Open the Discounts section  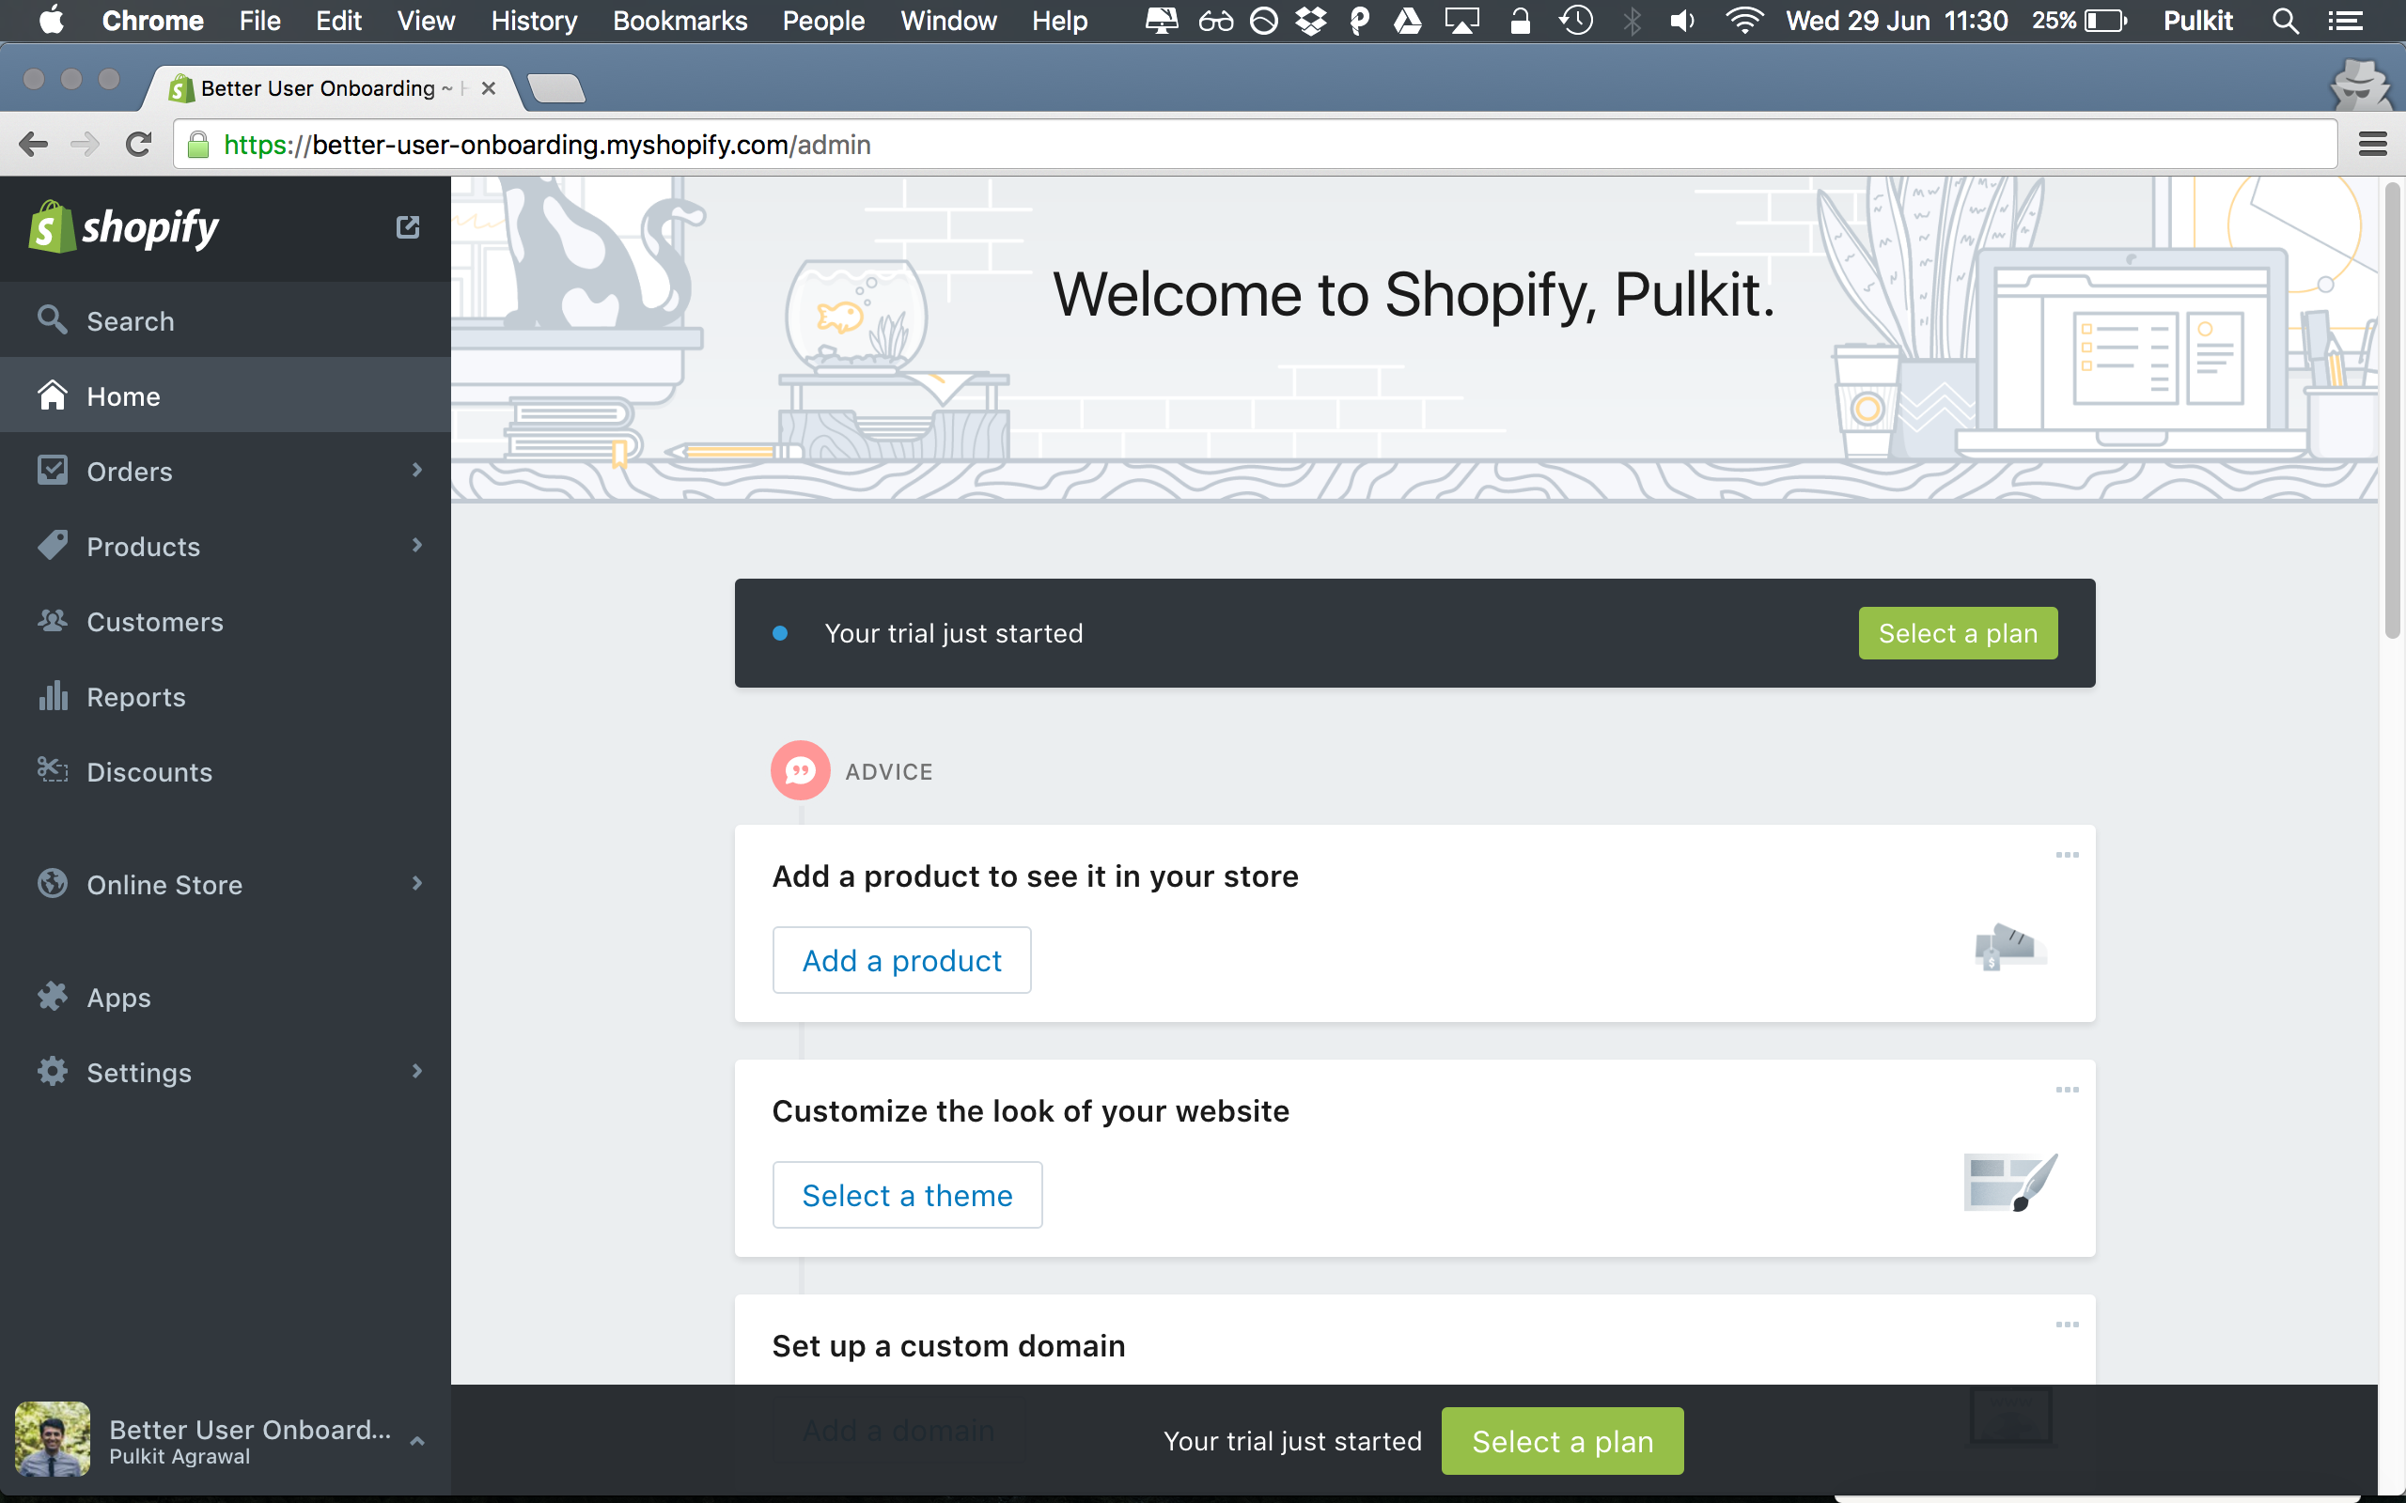pyautogui.click(x=149, y=772)
